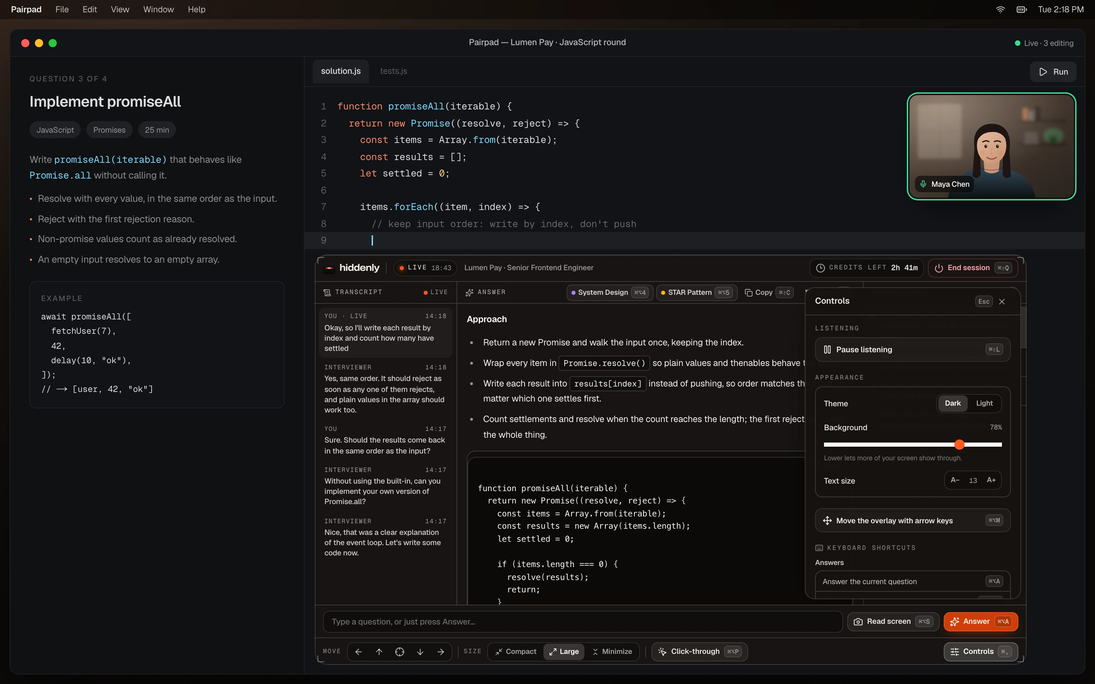Close the Controls panel with X
The width and height of the screenshot is (1095, 684).
(x=1002, y=302)
